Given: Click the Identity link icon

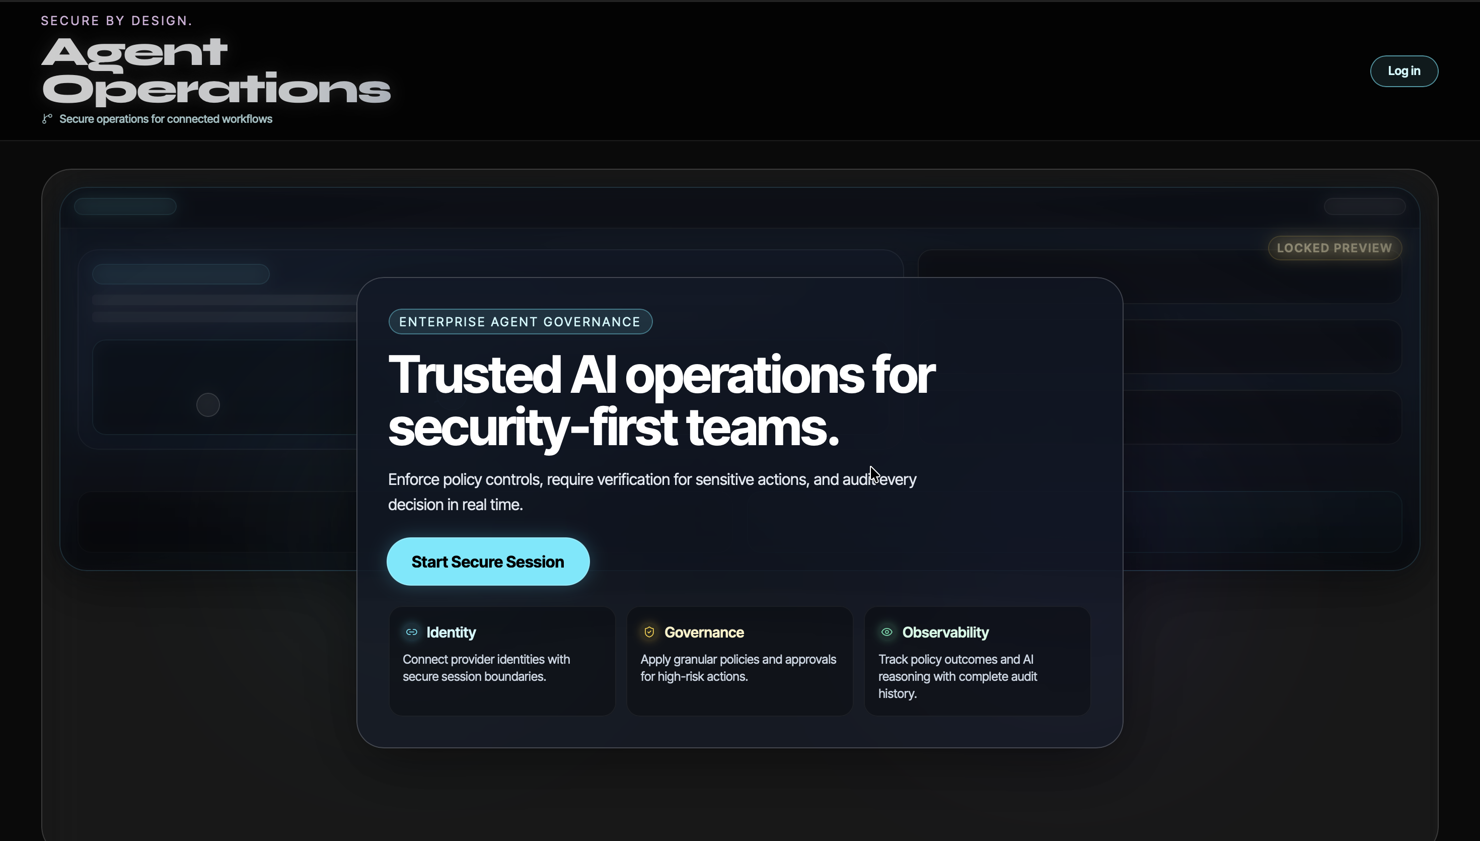Looking at the screenshot, I should click(x=412, y=632).
